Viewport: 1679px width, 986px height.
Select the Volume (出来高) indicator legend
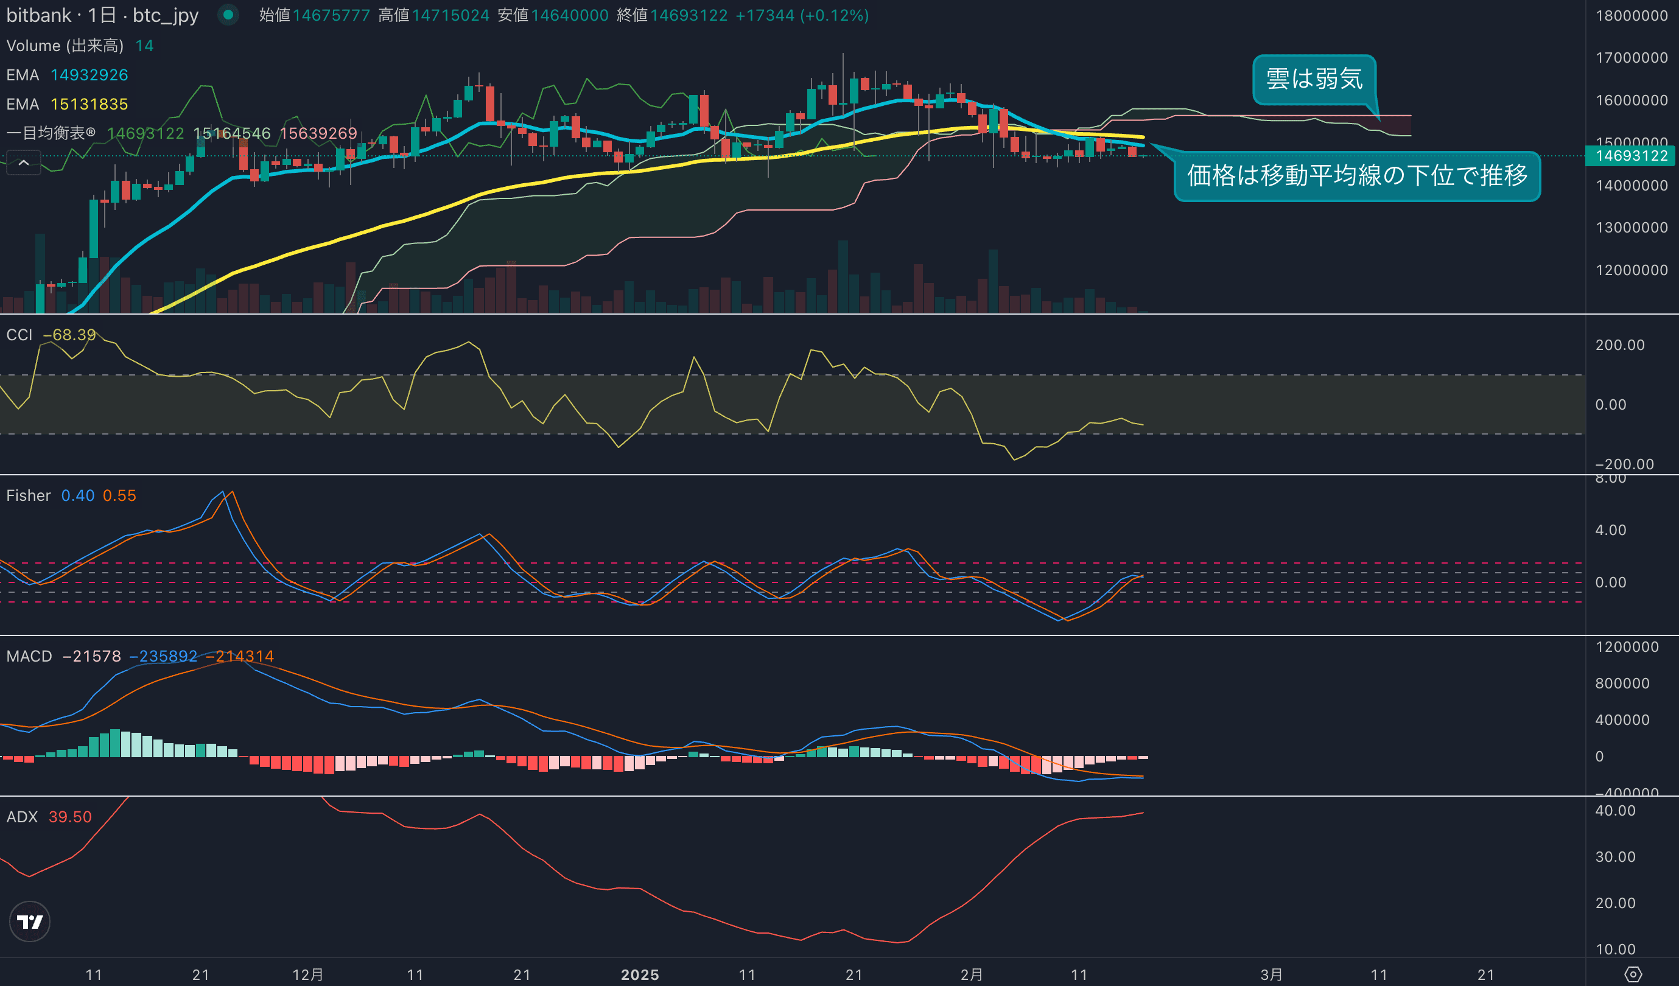click(x=65, y=46)
